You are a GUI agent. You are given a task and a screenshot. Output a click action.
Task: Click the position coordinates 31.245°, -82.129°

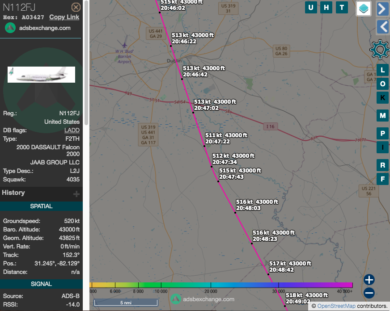click(x=57, y=263)
